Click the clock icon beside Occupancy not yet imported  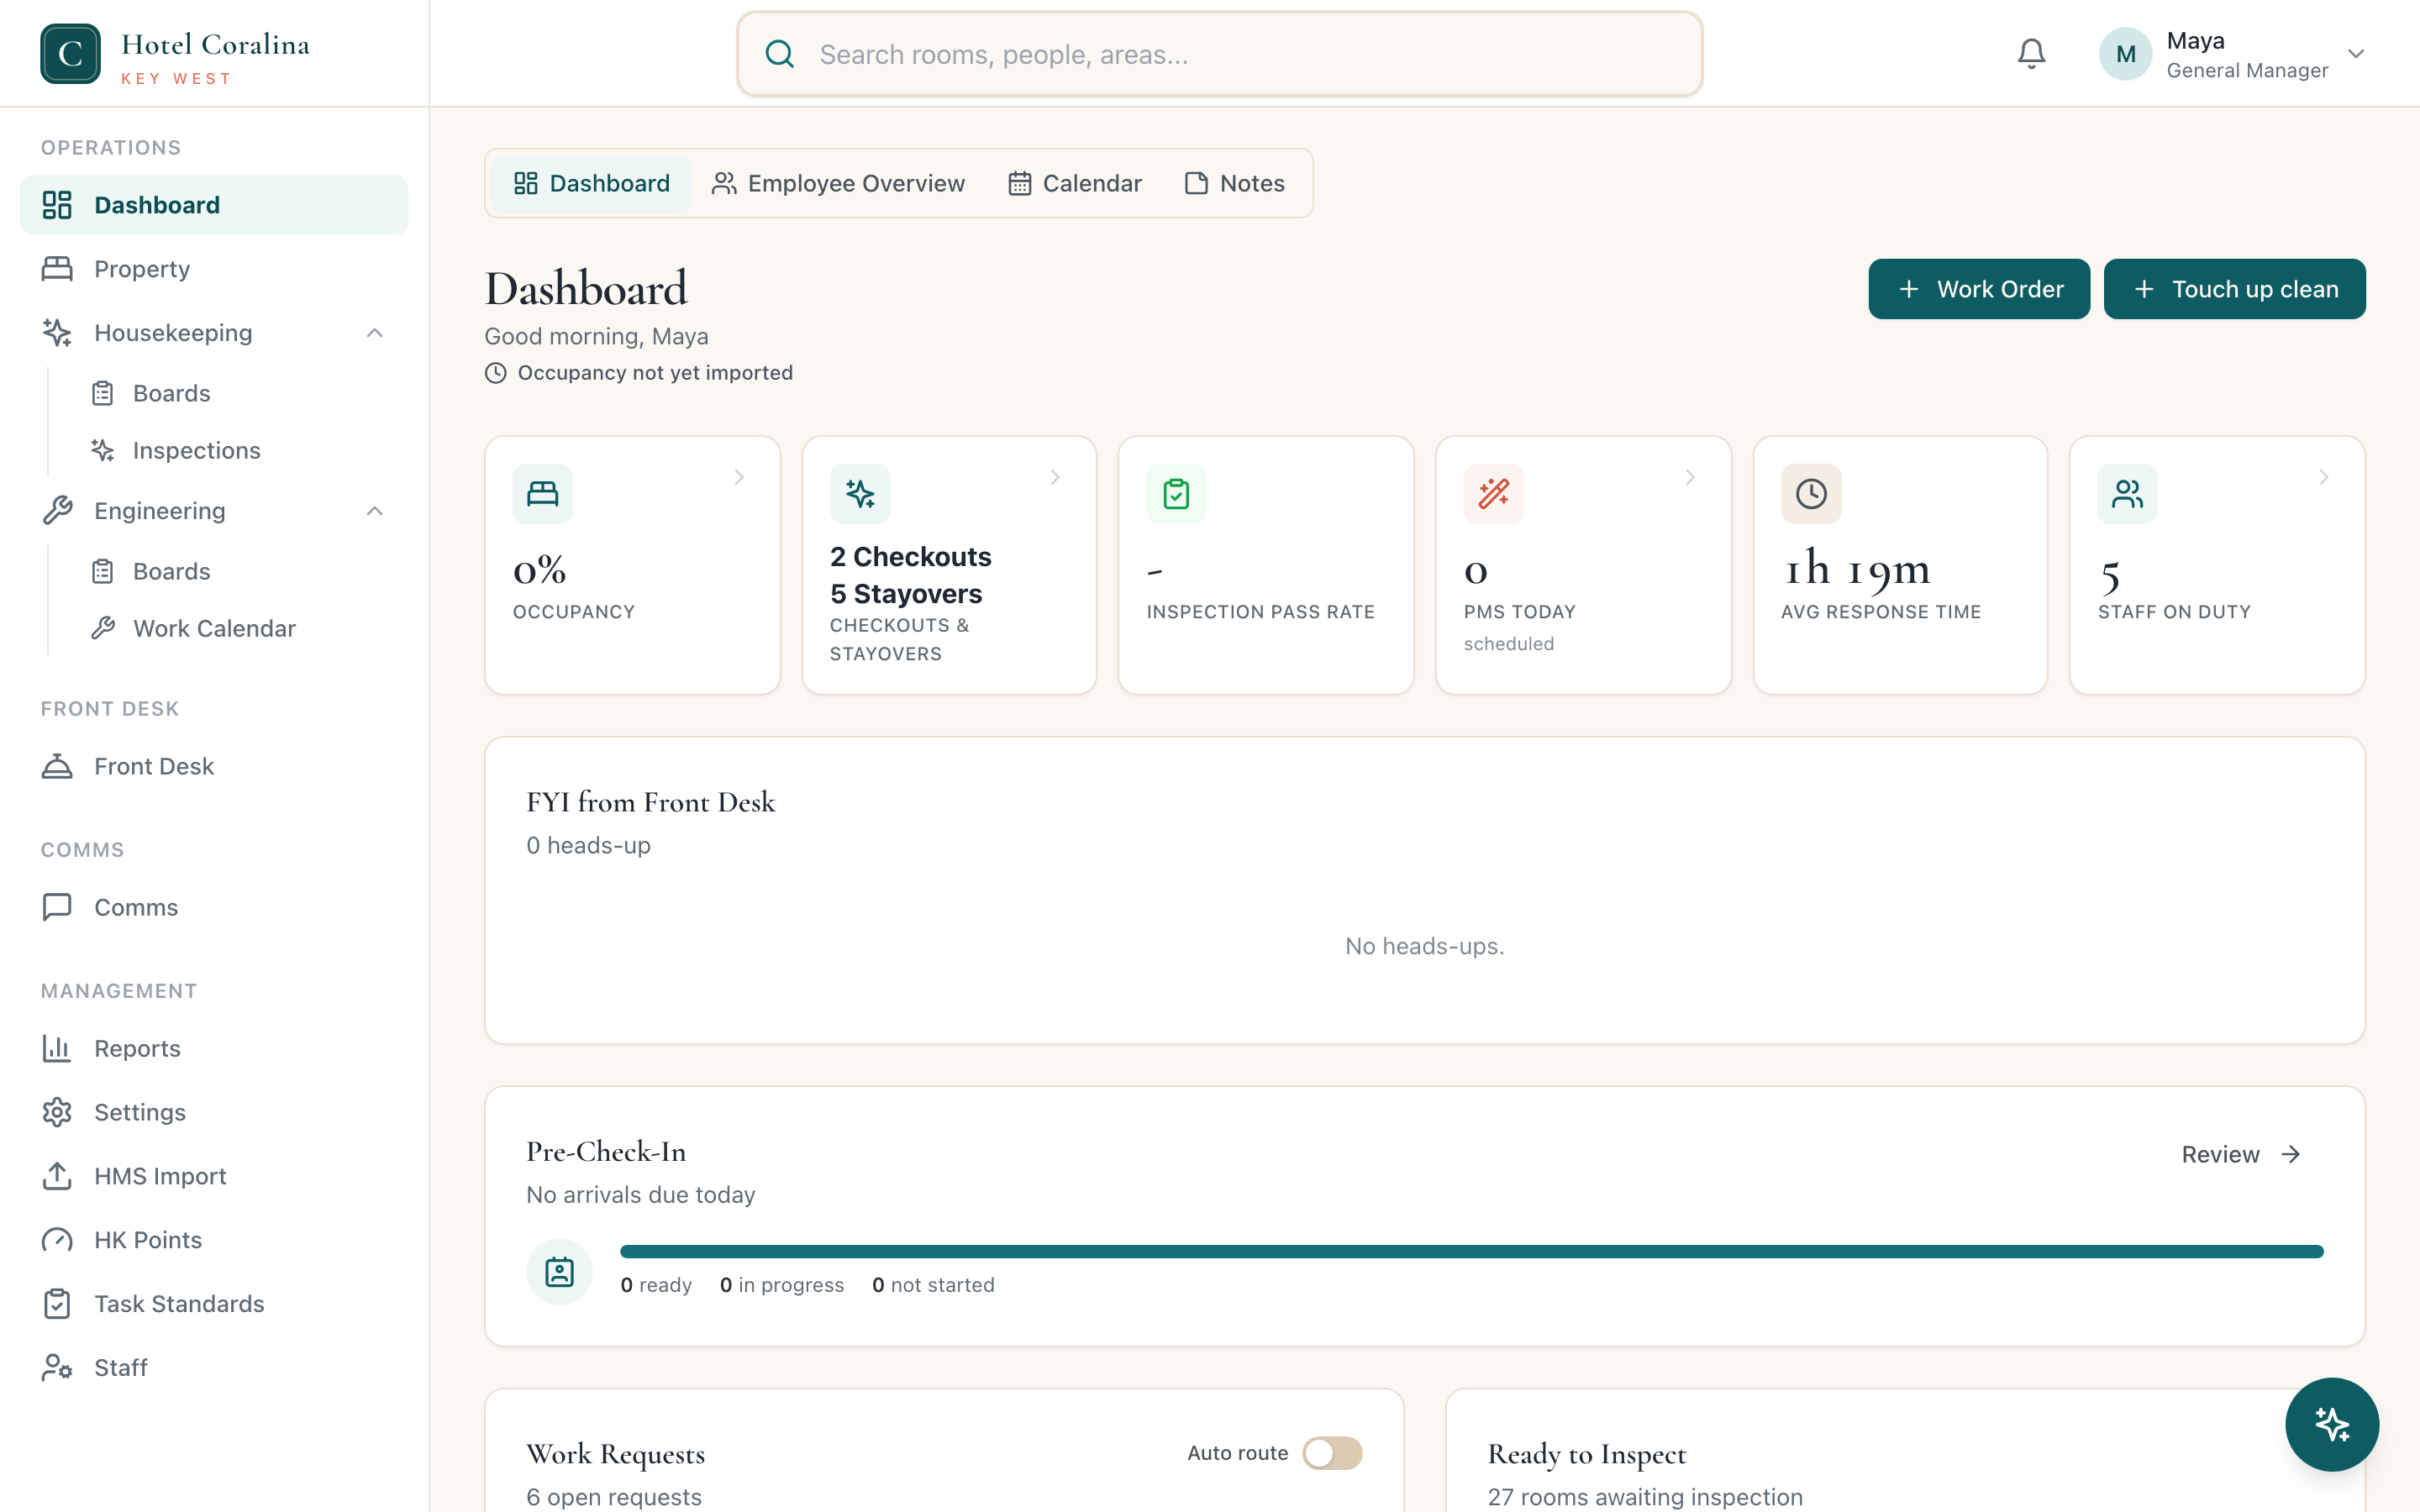496,373
